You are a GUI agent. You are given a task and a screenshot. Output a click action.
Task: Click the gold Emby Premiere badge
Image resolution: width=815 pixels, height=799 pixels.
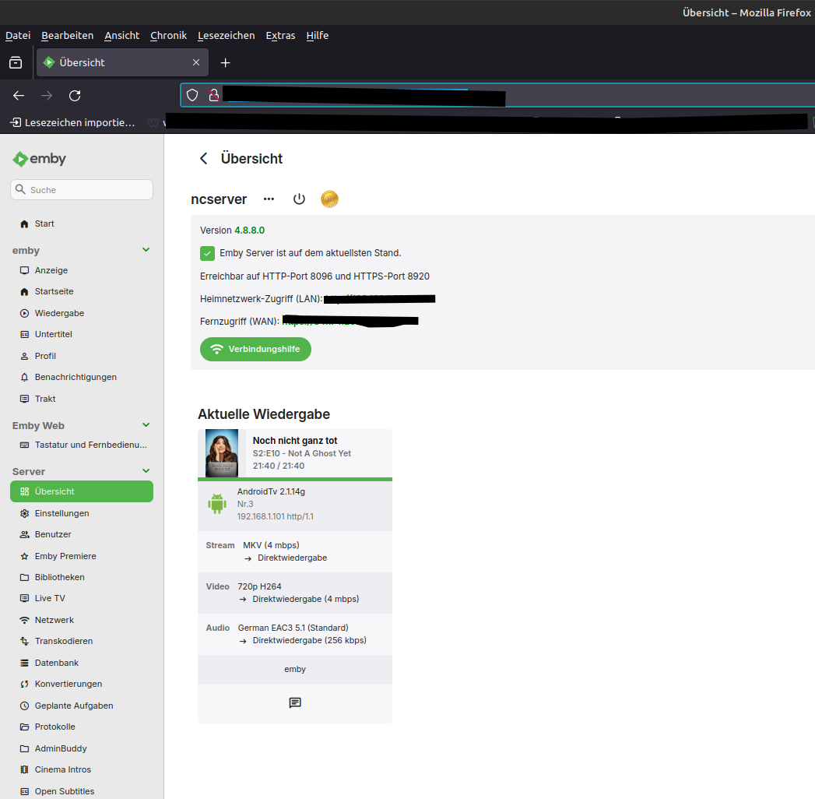pyautogui.click(x=329, y=199)
